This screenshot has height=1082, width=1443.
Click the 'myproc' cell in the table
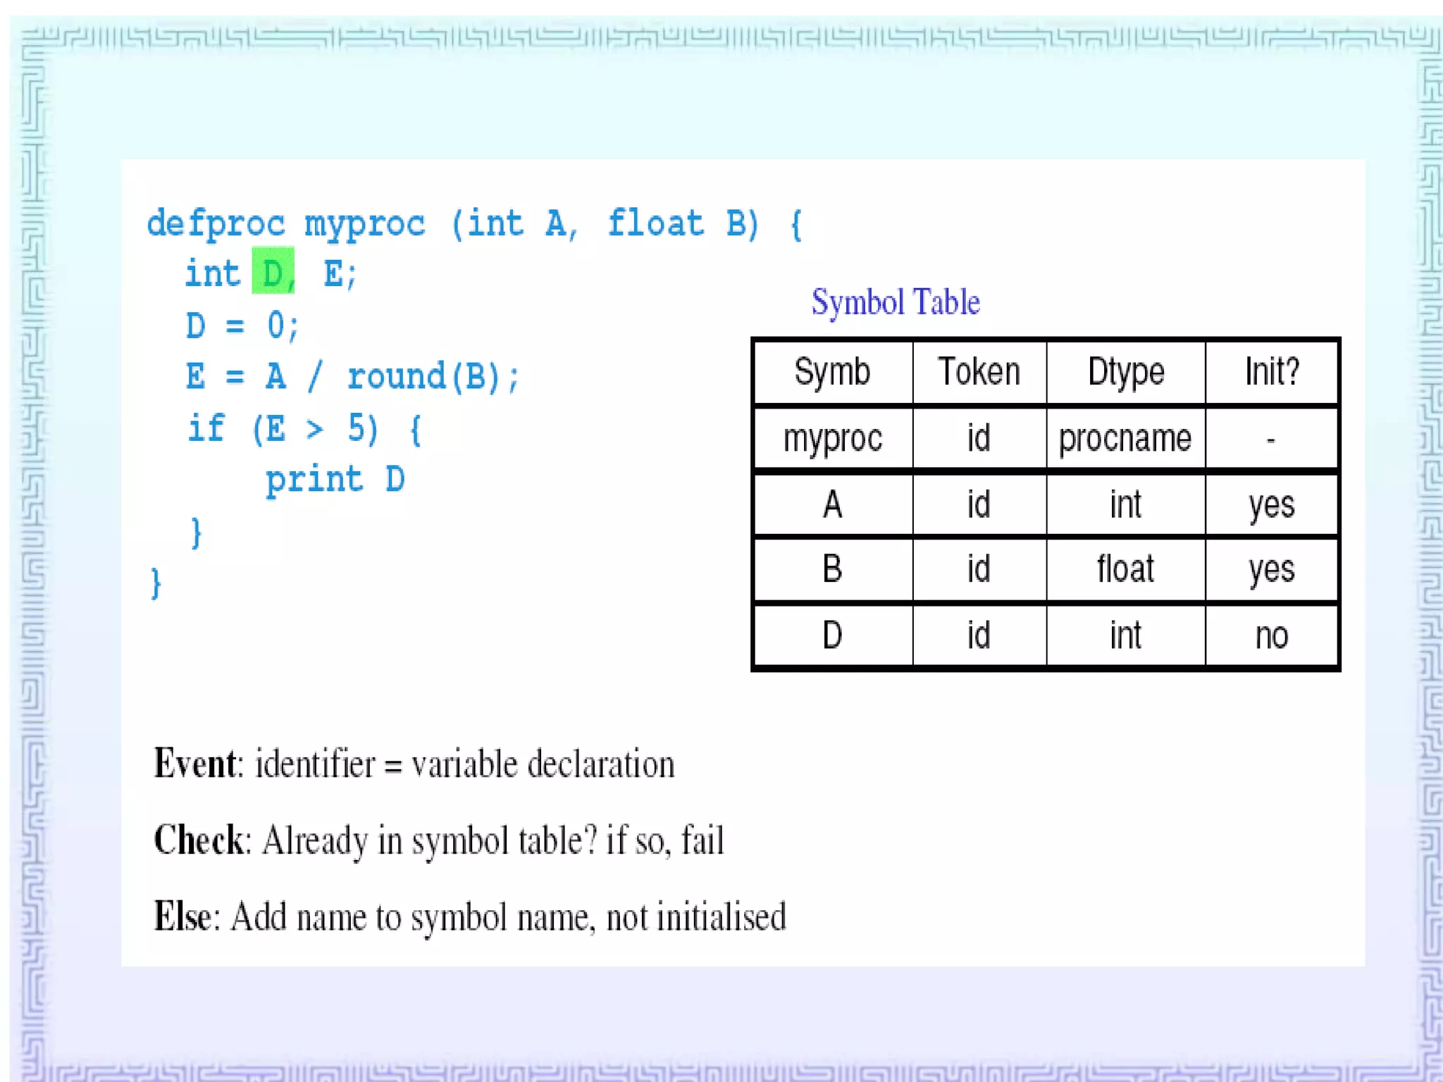(x=833, y=438)
